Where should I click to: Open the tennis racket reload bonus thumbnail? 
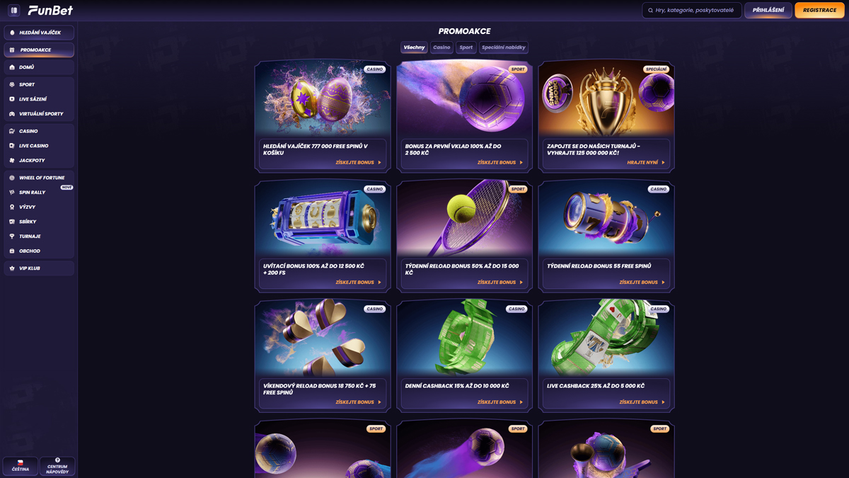click(464, 217)
